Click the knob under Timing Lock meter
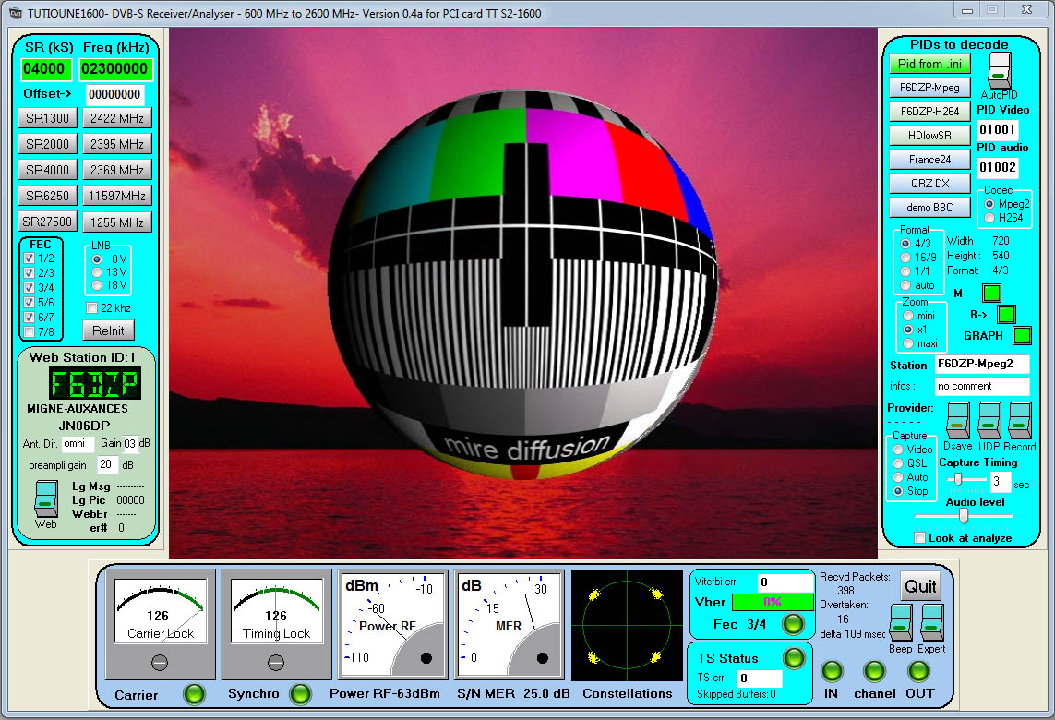The width and height of the screenshot is (1055, 720). point(276,663)
